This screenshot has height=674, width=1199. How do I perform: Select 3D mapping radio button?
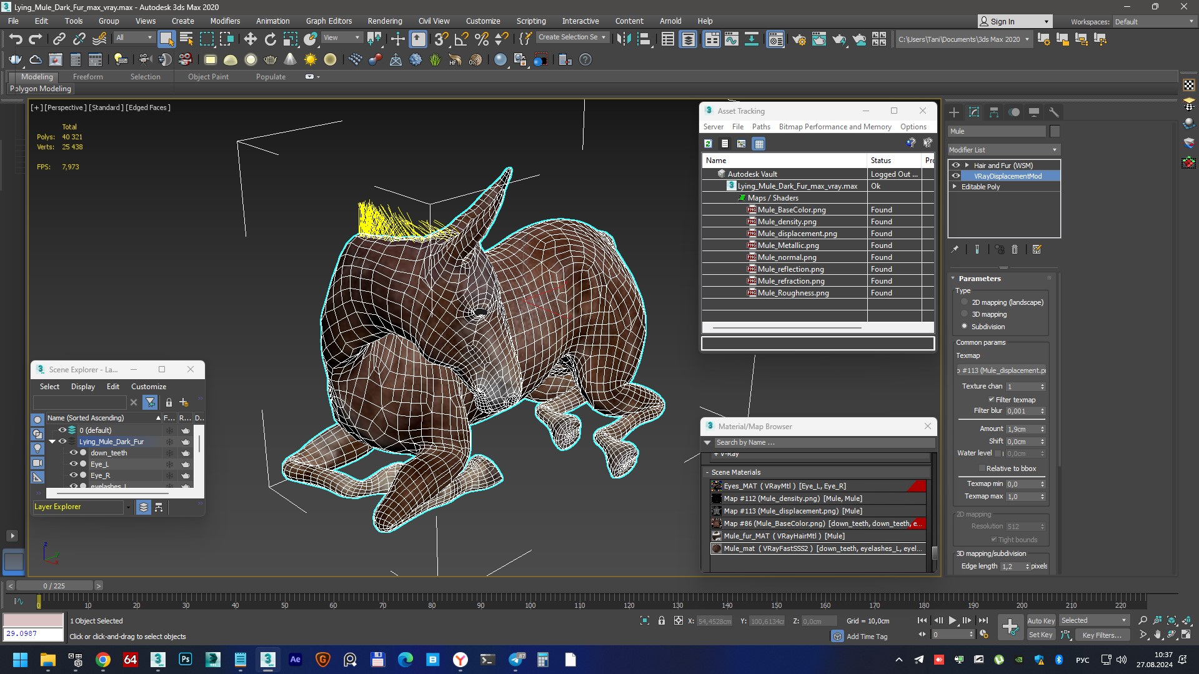tap(964, 314)
